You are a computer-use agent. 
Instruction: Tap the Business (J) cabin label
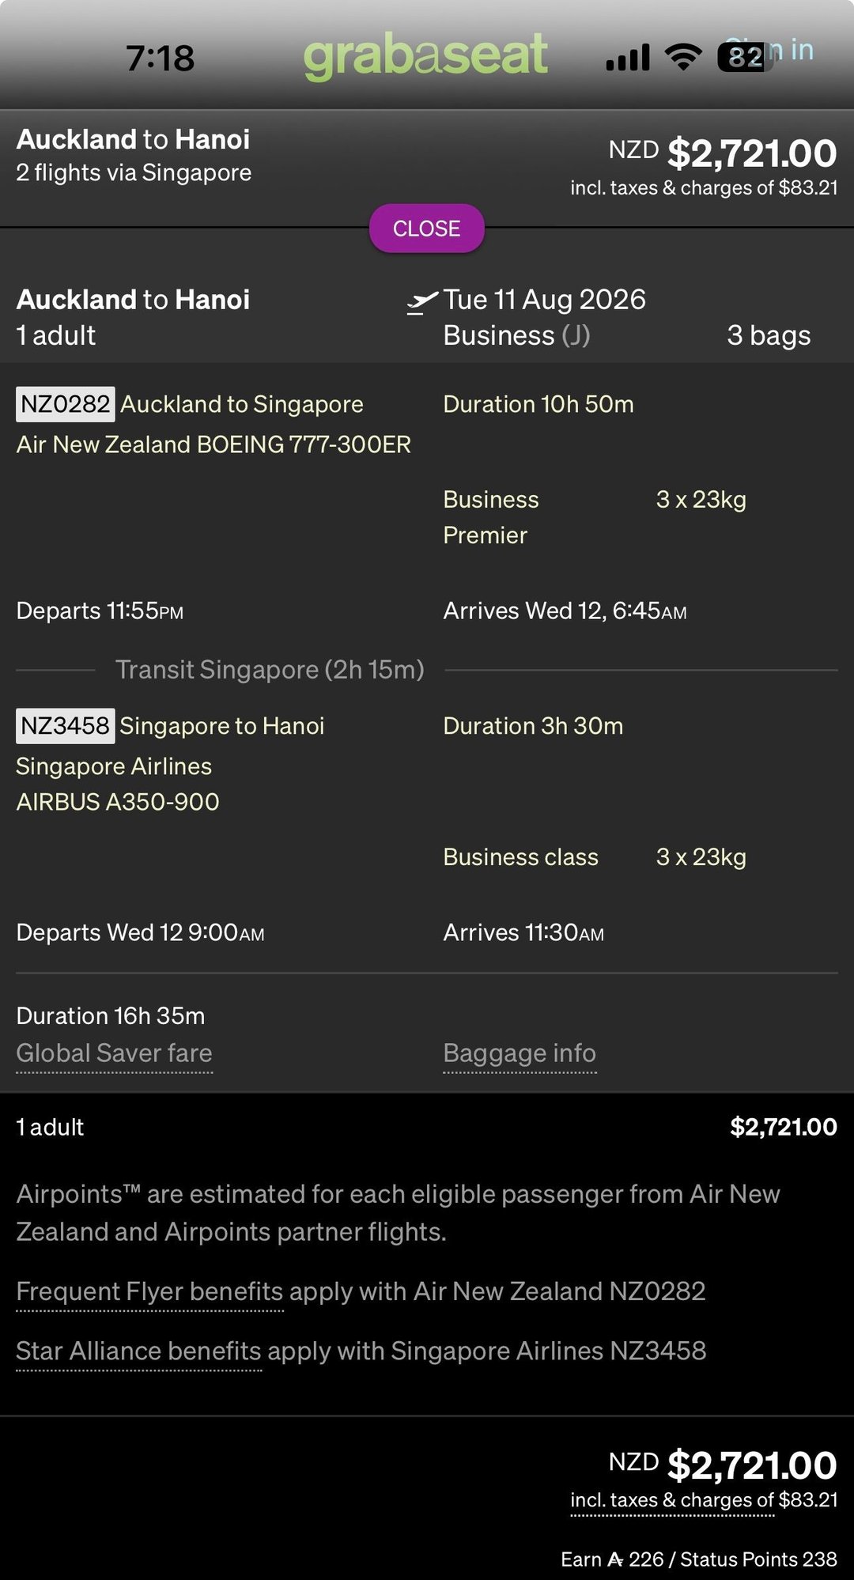tap(516, 335)
